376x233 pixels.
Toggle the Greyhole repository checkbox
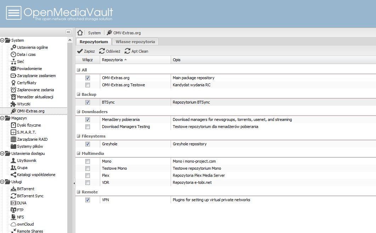click(x=87, y=144)
